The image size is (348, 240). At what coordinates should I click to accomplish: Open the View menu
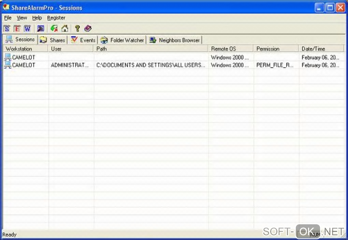point(22,18)
